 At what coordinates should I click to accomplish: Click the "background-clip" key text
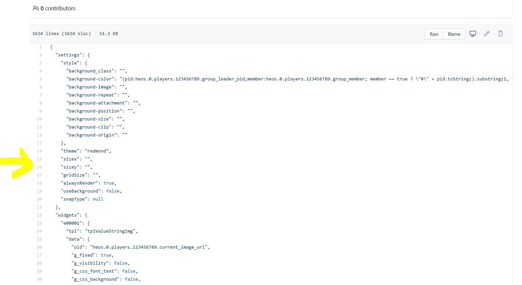tap(89, 127)
